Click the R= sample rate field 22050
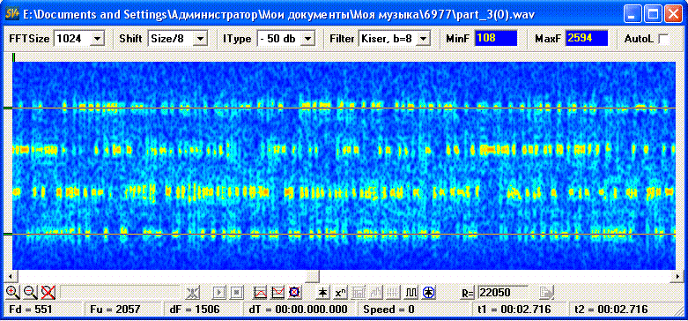Viewport: 688px width, 321px height. 503,292
